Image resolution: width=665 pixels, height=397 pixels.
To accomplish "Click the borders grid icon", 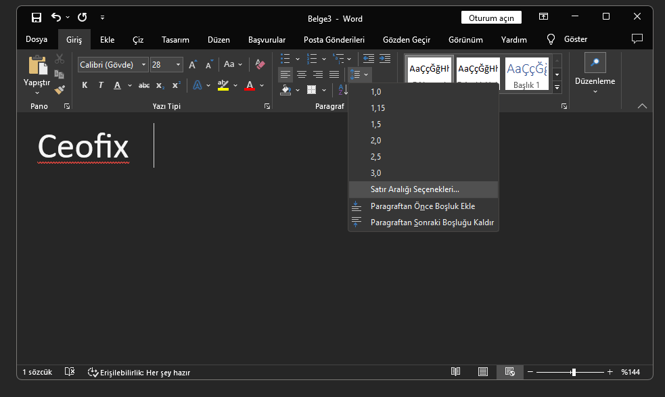I will pyautogui.click(x=312, y=90).
